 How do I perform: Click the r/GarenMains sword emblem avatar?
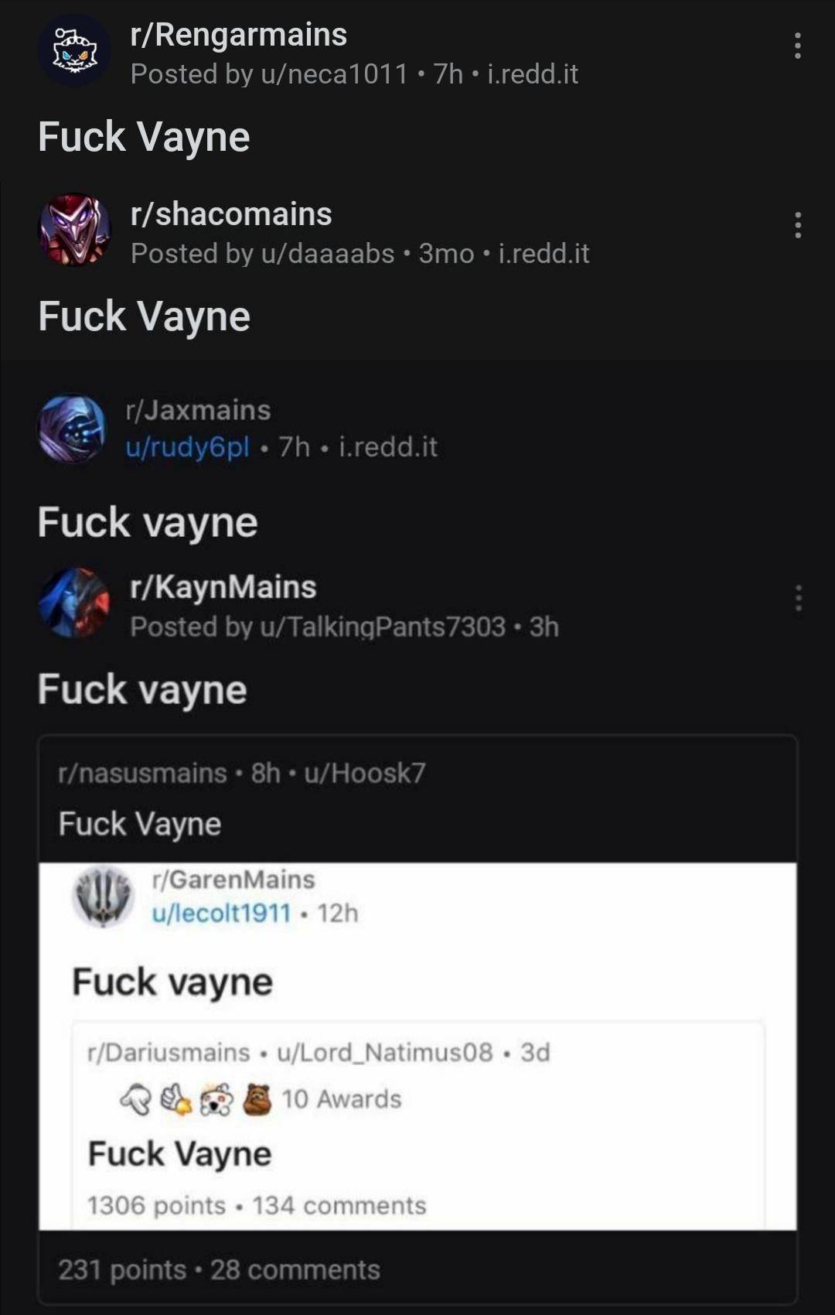coord(103,895)
